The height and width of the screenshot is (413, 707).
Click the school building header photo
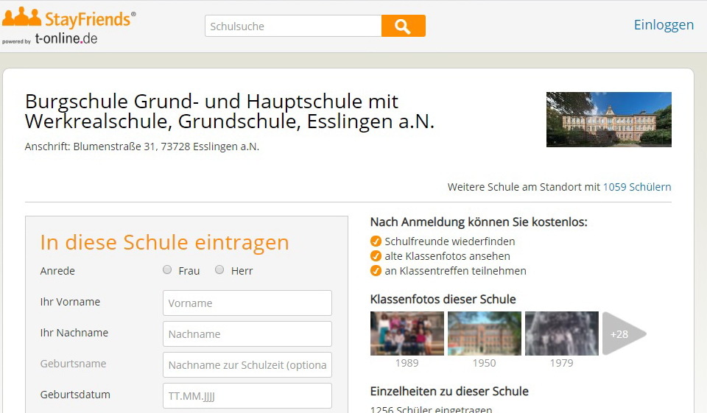coord(608,119)
